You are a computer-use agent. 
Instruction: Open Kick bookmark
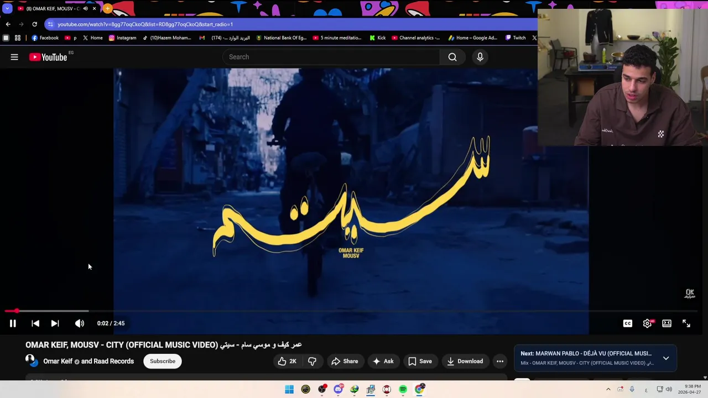pos(377,38)
